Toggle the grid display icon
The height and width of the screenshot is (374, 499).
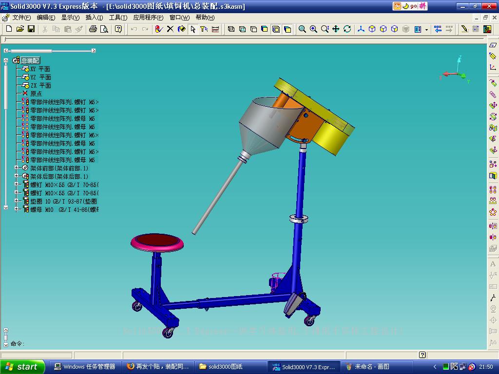[x=476, y=29]
